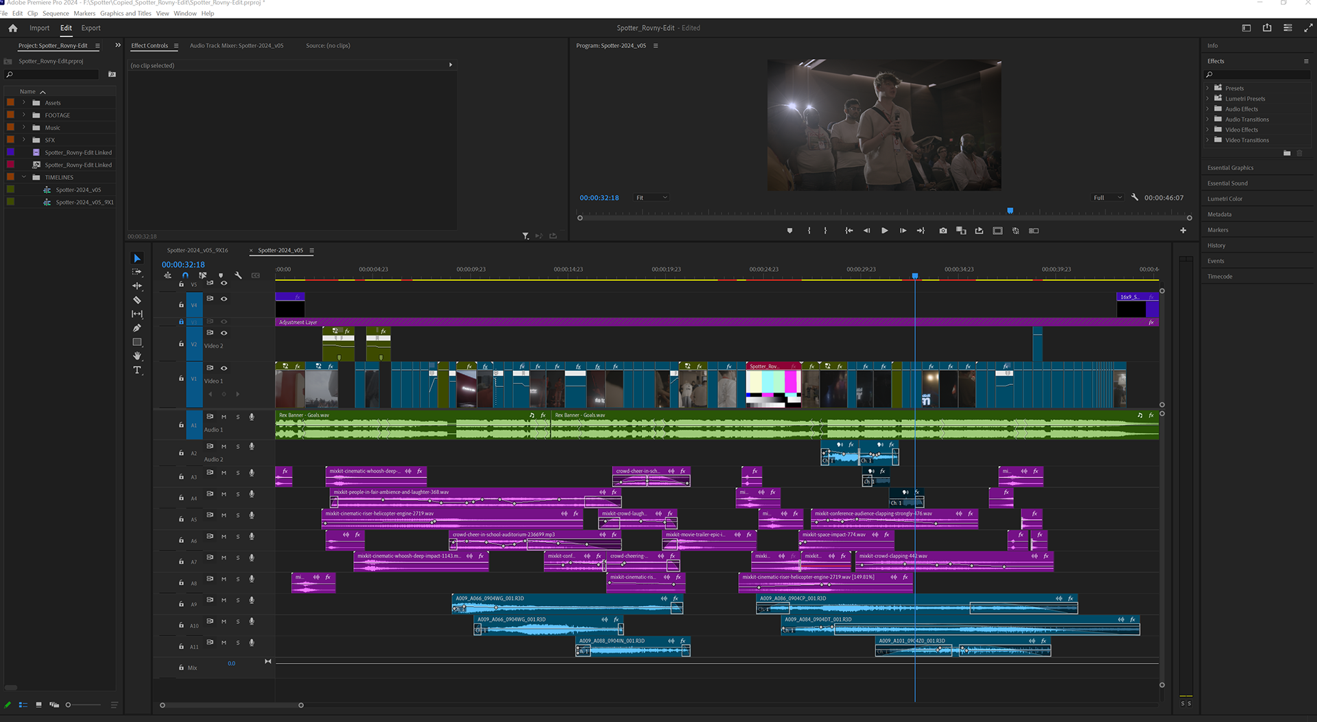Open Essential Graphics panel
This screenshot has width=1317, height=722.
point(1230,167)
